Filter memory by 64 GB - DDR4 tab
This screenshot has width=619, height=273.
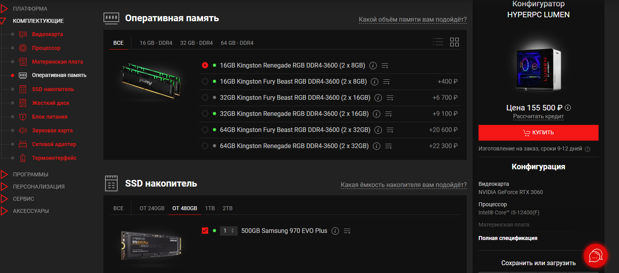[237, 43]
